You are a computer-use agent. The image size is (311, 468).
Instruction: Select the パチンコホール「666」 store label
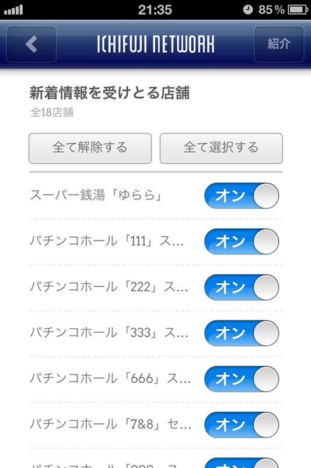pyautogui.click(x=110, y=378)
